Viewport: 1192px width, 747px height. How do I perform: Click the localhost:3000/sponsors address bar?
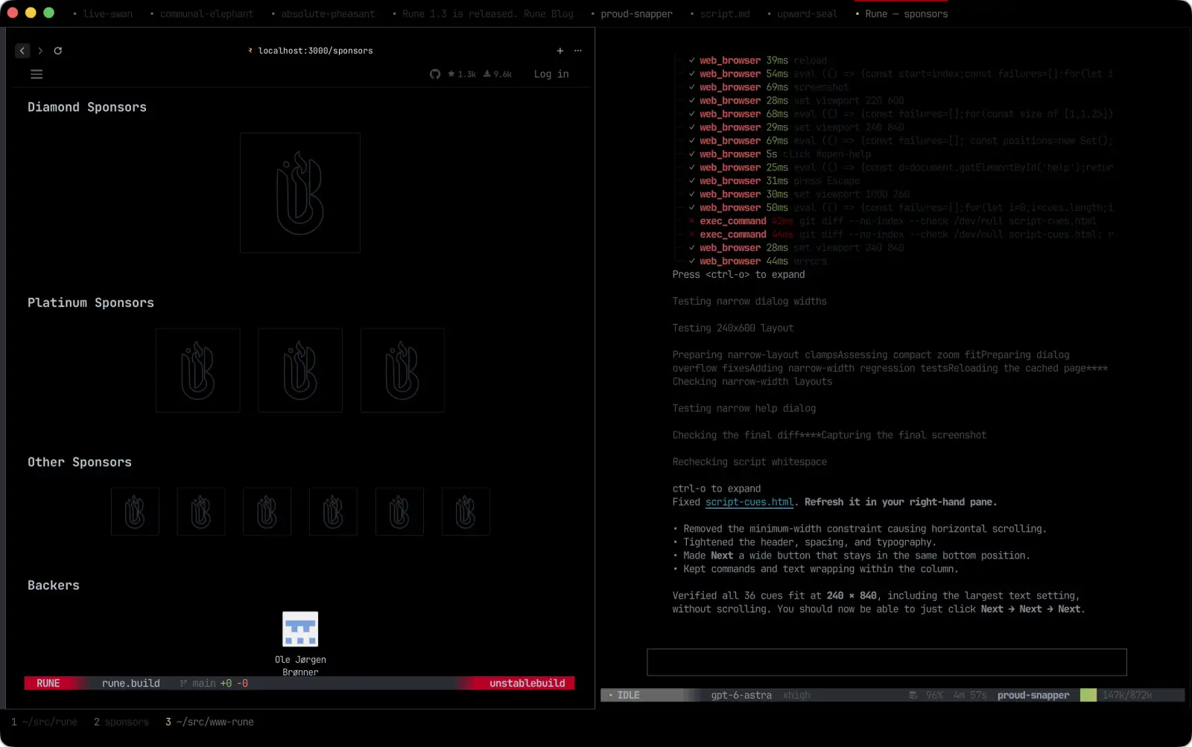(315, 51)
